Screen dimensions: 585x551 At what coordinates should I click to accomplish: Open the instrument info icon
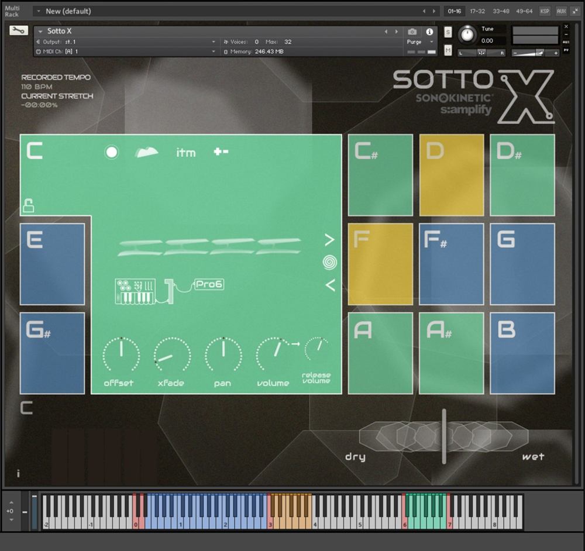tap(429, 32)
